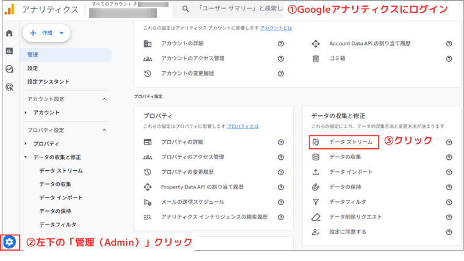
Task: Select データ ストリーム in sidebar tree
Action: coord(61,171)
